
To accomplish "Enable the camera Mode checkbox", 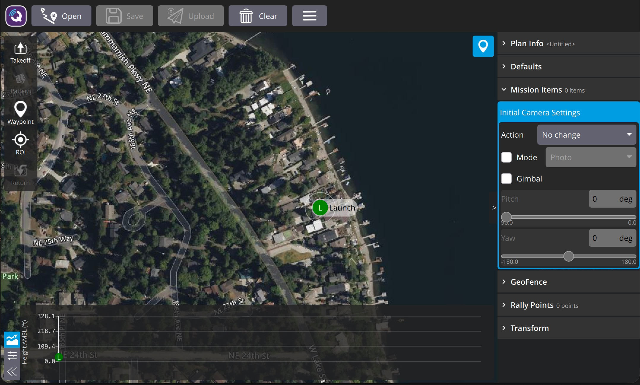I will [x=506, y=157].
